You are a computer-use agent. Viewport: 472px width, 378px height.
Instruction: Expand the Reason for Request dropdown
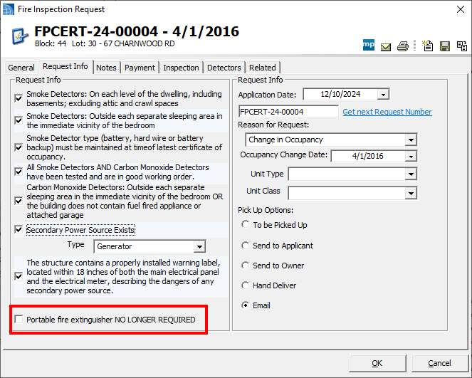coord(411,140)
